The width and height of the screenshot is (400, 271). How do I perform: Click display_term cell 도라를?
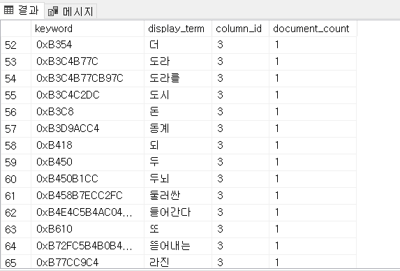178,78
